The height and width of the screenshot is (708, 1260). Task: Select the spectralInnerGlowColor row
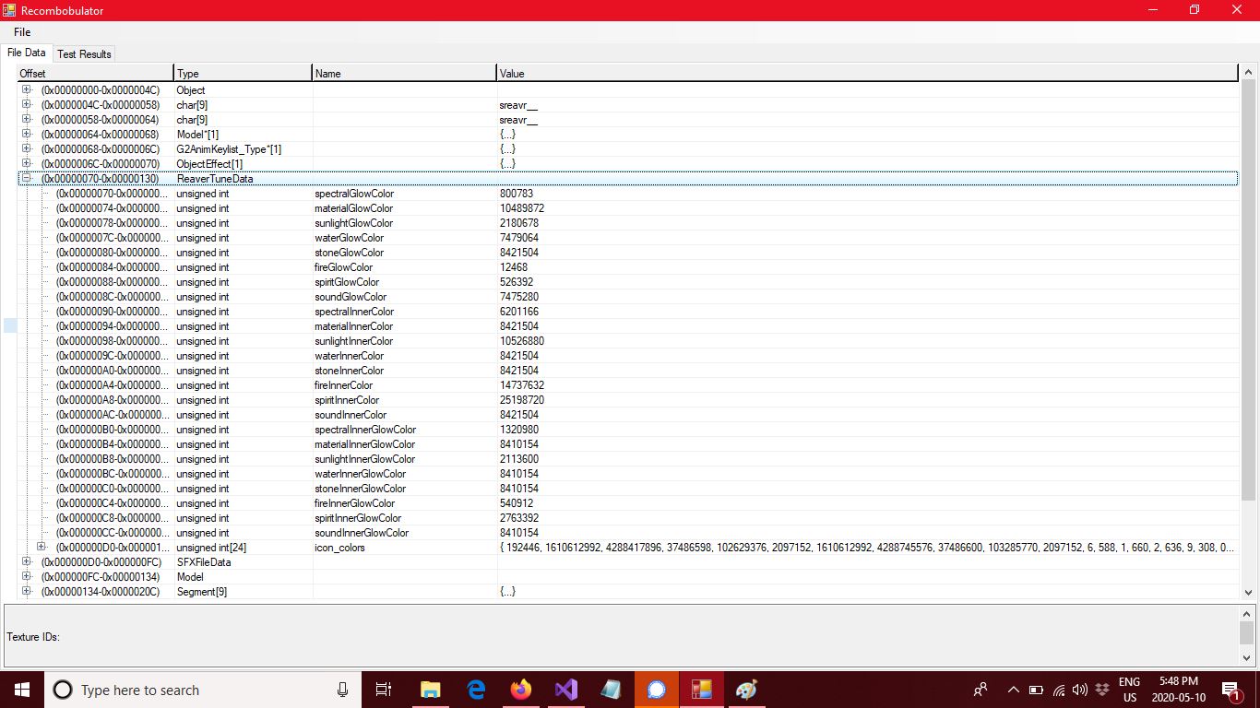[627, 430]
